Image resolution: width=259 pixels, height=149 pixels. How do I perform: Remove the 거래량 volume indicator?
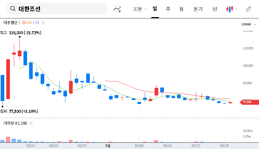coord(31,123)
